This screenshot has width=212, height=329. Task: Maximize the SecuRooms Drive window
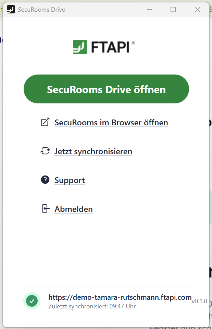point(173,9)
